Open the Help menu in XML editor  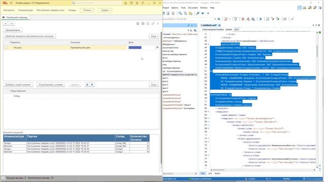pyautogui.click(x=212, y=8)
